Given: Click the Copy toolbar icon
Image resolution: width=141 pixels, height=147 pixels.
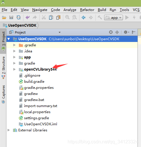Looking at the screenshot, I should (51, 17).
